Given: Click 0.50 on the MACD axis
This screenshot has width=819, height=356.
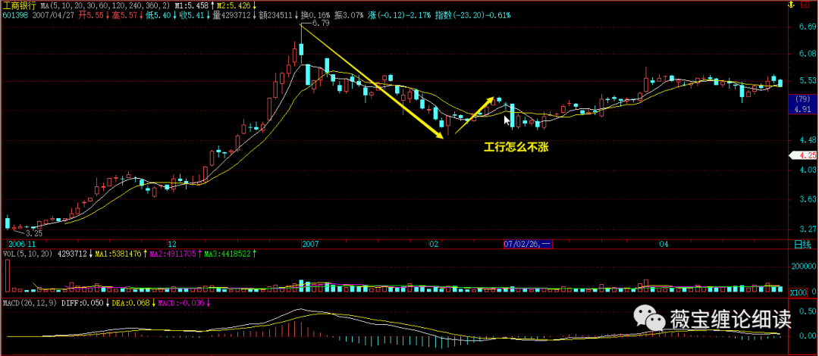Looking at the screenshot, I should [808, 311].
